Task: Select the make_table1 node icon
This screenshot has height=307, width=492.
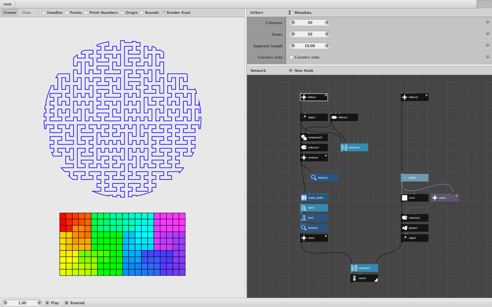Action: click(304, 197)
